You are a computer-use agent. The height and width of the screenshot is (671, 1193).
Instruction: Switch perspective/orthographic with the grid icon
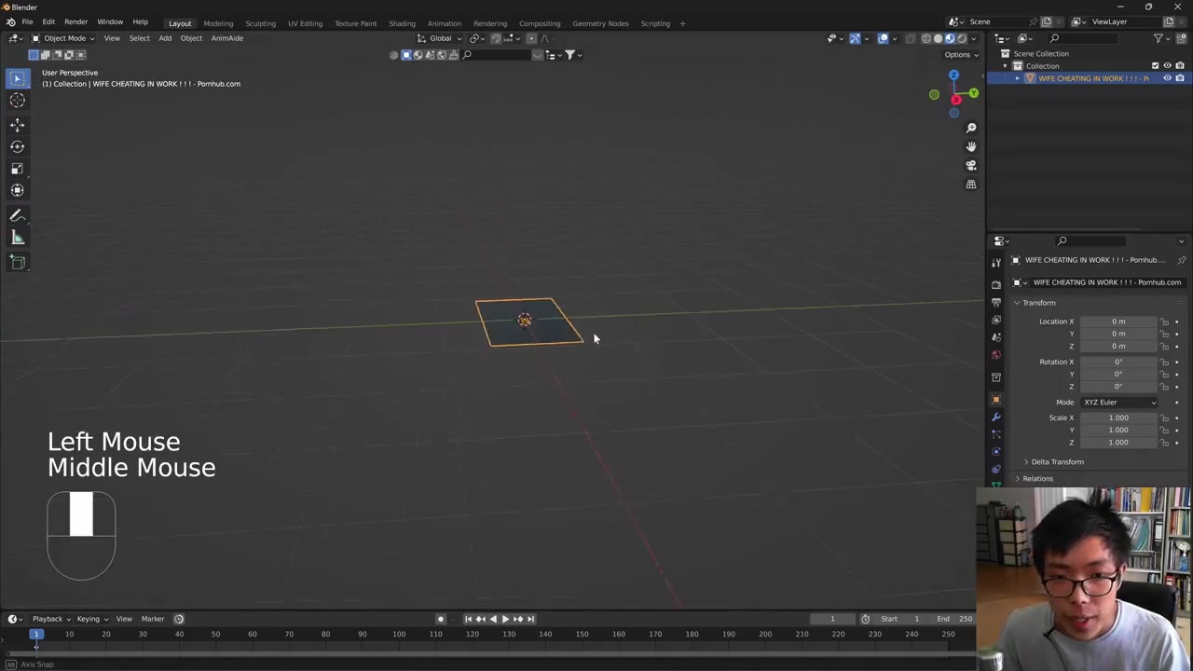pos(970,185)
